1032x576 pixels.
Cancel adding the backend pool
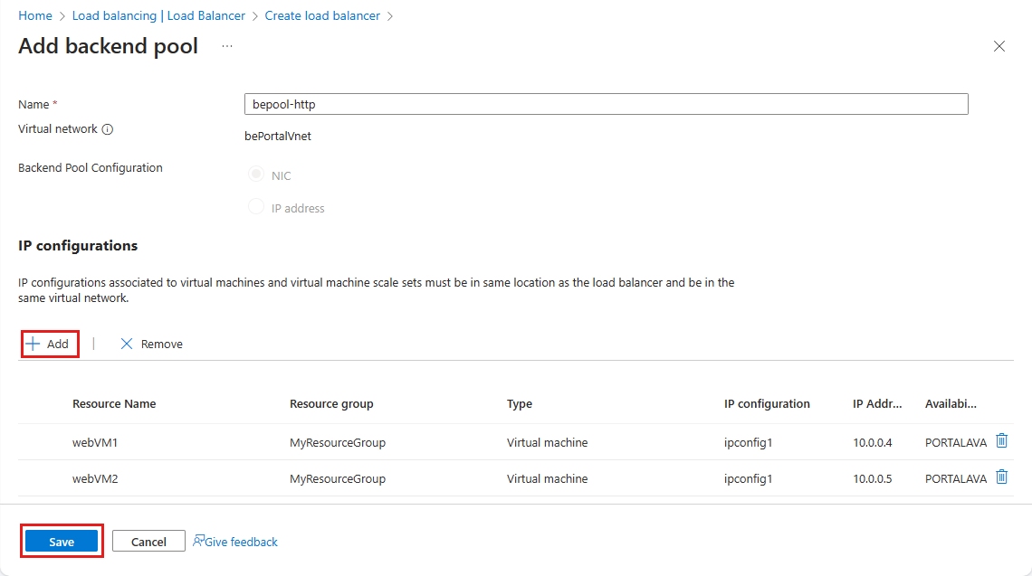coord(148,540)
